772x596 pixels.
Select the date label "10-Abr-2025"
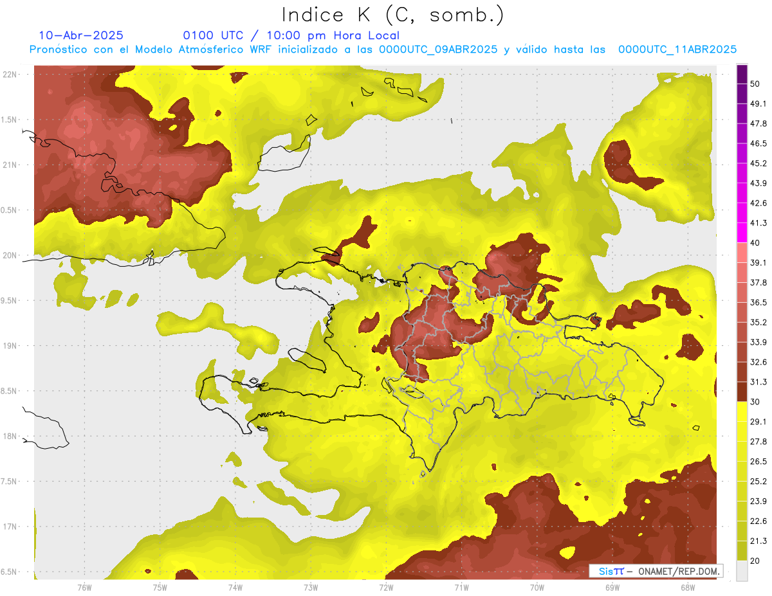click(81, 35)
